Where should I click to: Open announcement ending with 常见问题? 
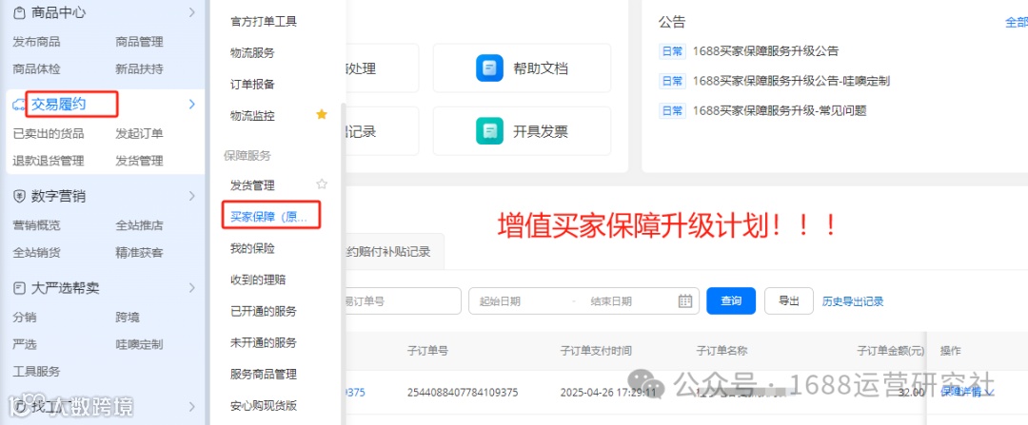[780, 111]
